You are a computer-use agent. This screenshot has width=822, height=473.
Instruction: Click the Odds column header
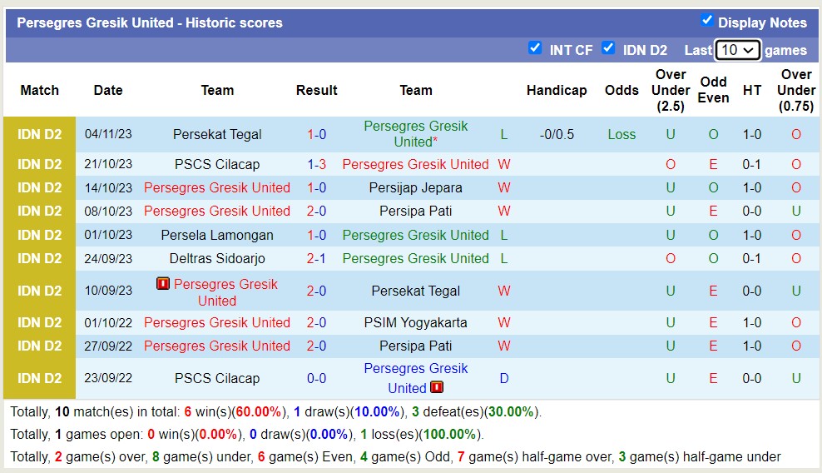coord(621,90)
